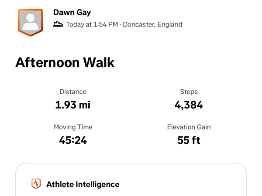Image resolution: width=262 pixels, height=196 pixels.
Task: Select the 45:24 moving time value
Action: [73, 140]
